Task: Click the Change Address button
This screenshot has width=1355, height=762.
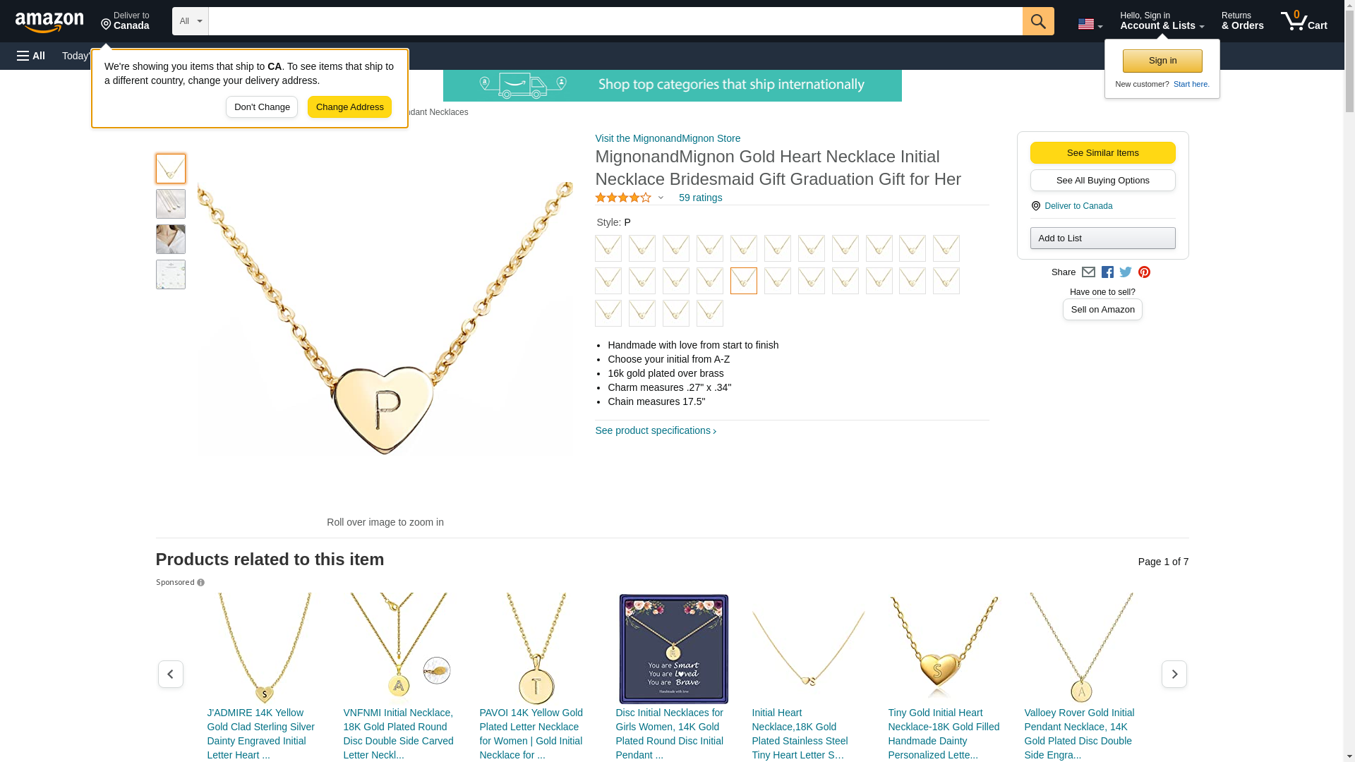Action: 349,107
